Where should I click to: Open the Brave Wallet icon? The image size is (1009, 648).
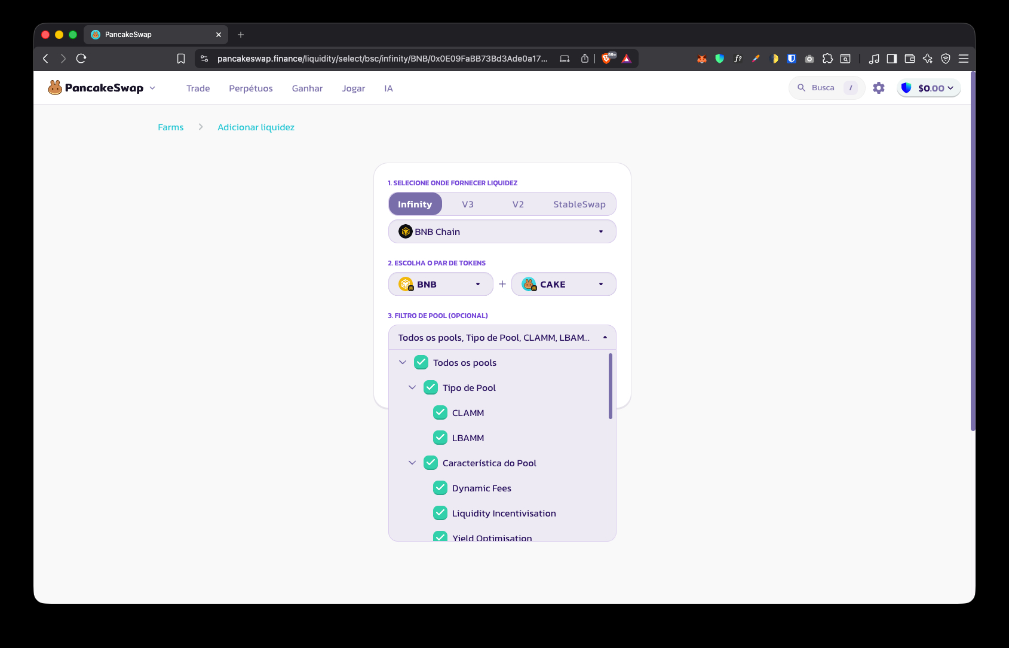coord(910,59)
